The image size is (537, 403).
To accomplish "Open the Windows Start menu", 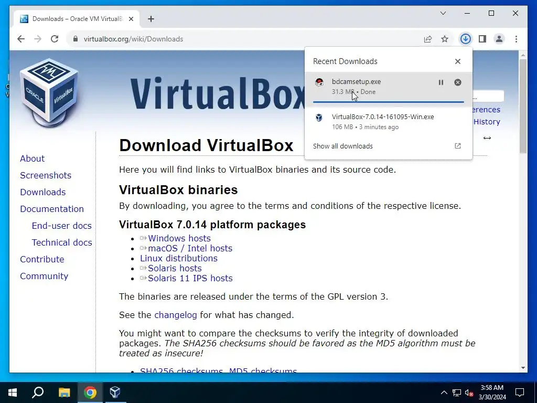I will point(13,393).
